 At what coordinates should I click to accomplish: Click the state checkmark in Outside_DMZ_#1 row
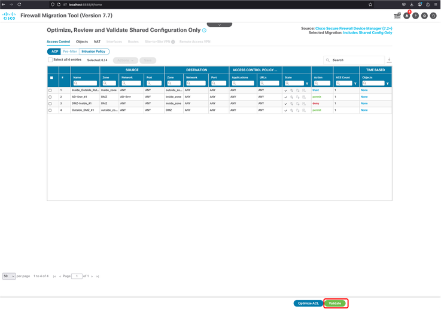click(286, 110)
